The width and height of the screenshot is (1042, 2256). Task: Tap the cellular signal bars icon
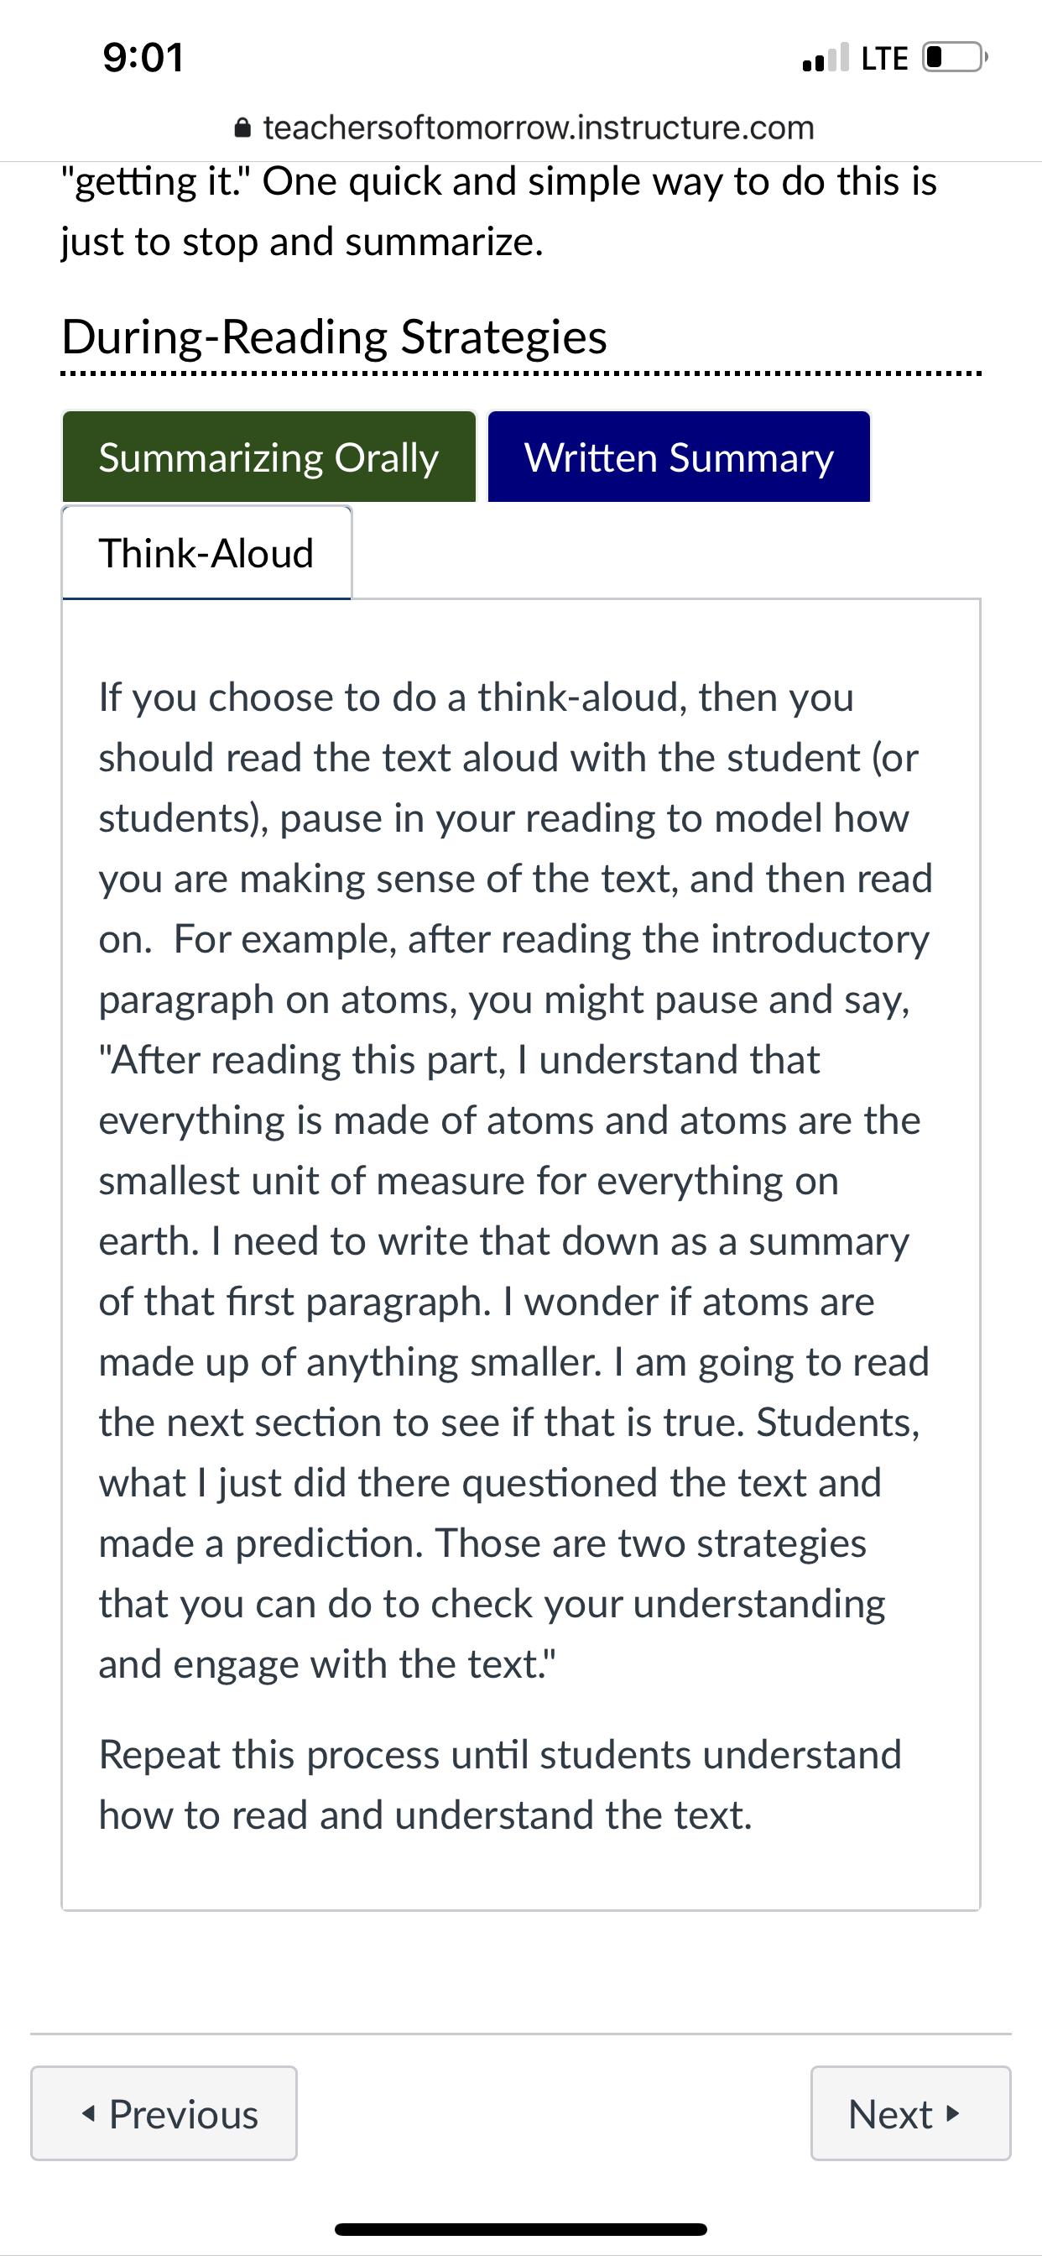pos(826,57)
